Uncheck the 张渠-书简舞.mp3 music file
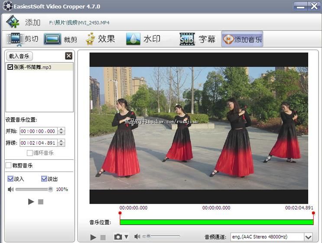The width and height of the screenshot is (322, 243). (x=10, y=67)
